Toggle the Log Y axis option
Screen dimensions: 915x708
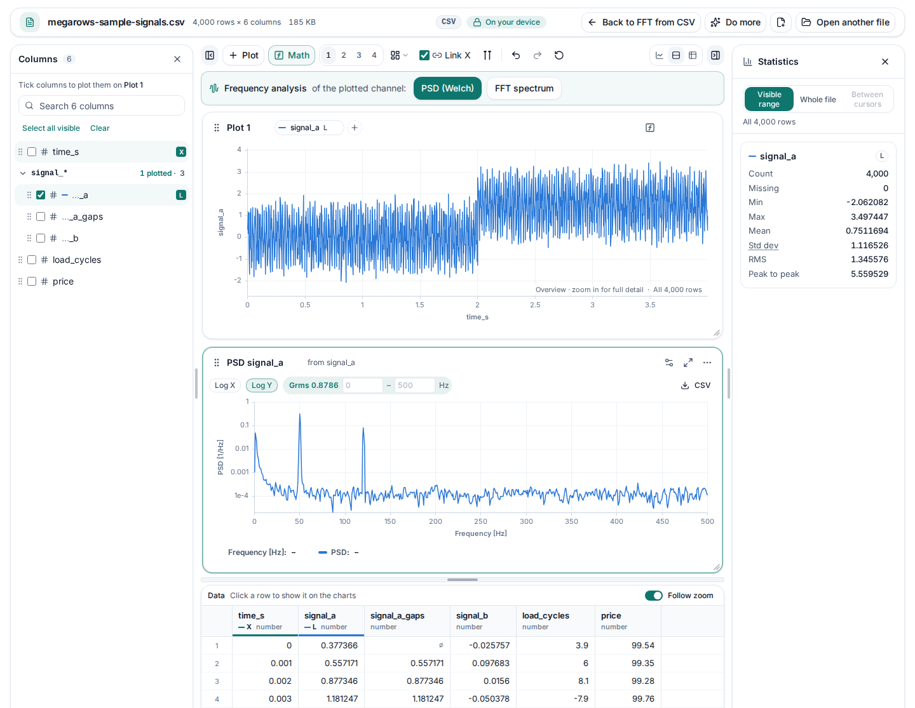(262, 385)
